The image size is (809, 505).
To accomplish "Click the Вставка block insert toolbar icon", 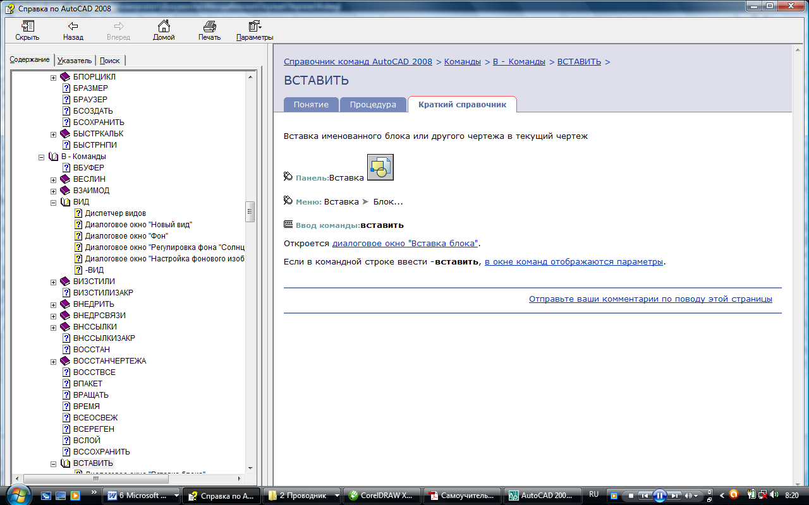I will coord(380,167).
